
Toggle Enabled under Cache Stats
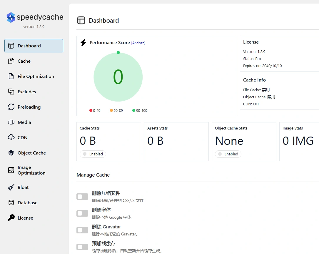pos(93,154)
